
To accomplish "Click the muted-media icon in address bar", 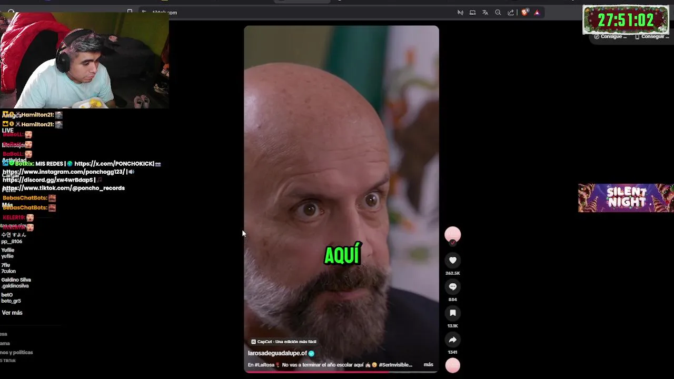I will coord(460,12).
